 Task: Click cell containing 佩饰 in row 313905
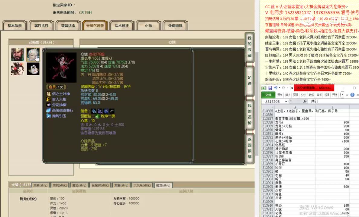[x=295, y=186]
